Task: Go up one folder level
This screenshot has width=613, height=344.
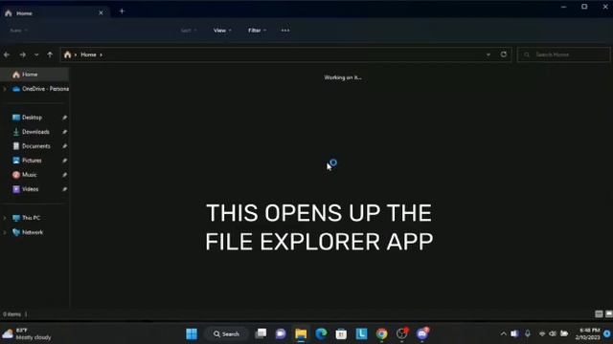Action: (50, 54)
